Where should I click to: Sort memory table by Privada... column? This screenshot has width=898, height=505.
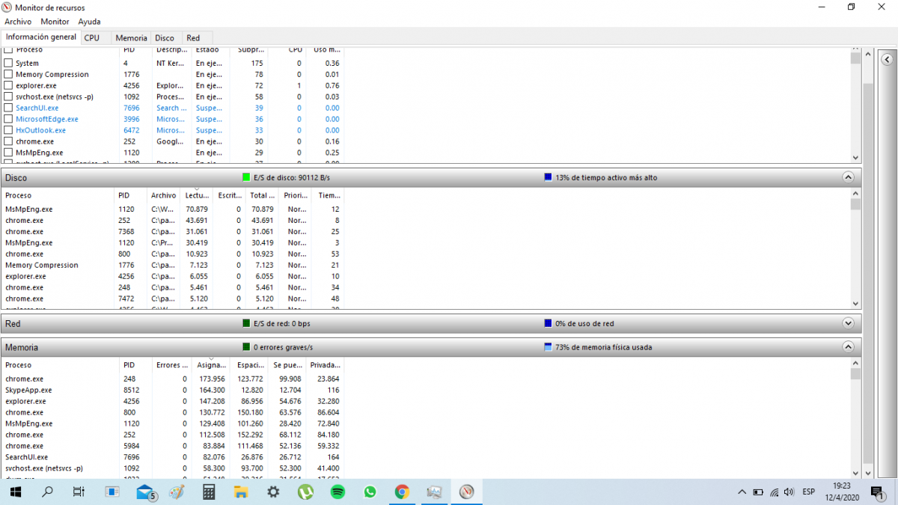pos(326,365)
